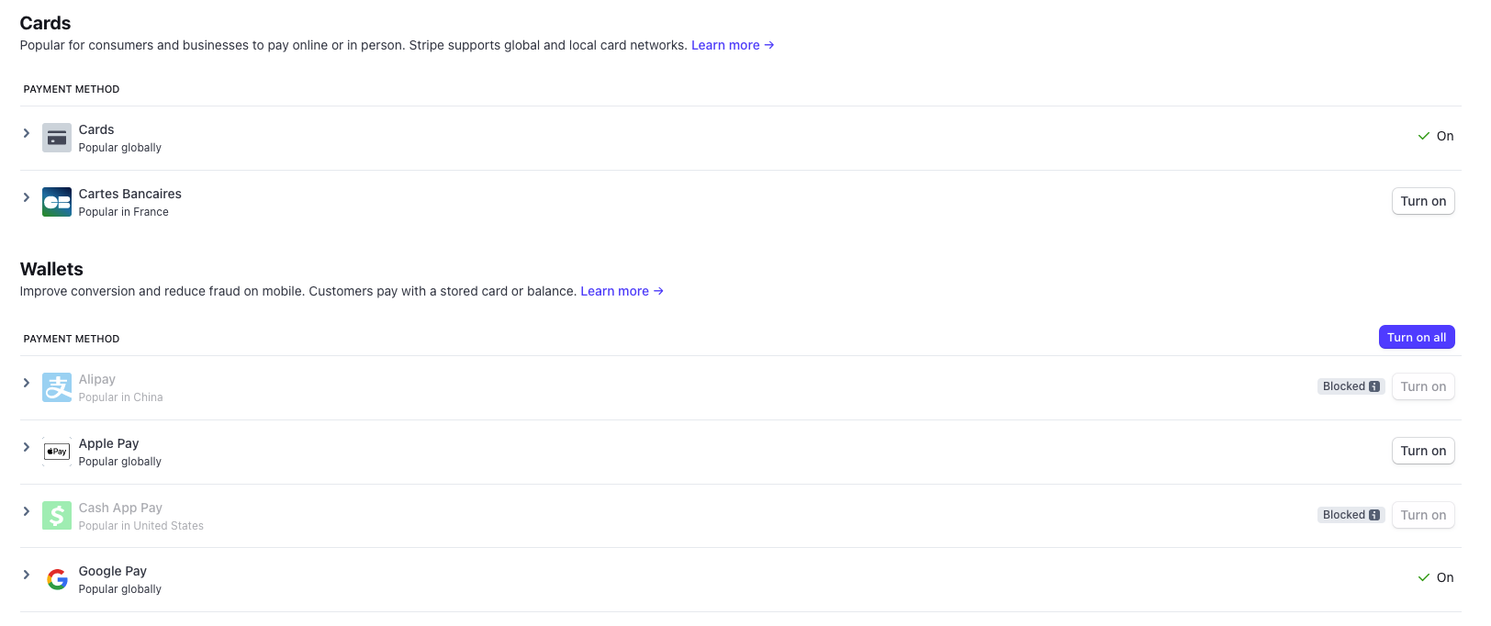
Task: Expand the Cartes Bancaires row
Action: tap(27, 197)
